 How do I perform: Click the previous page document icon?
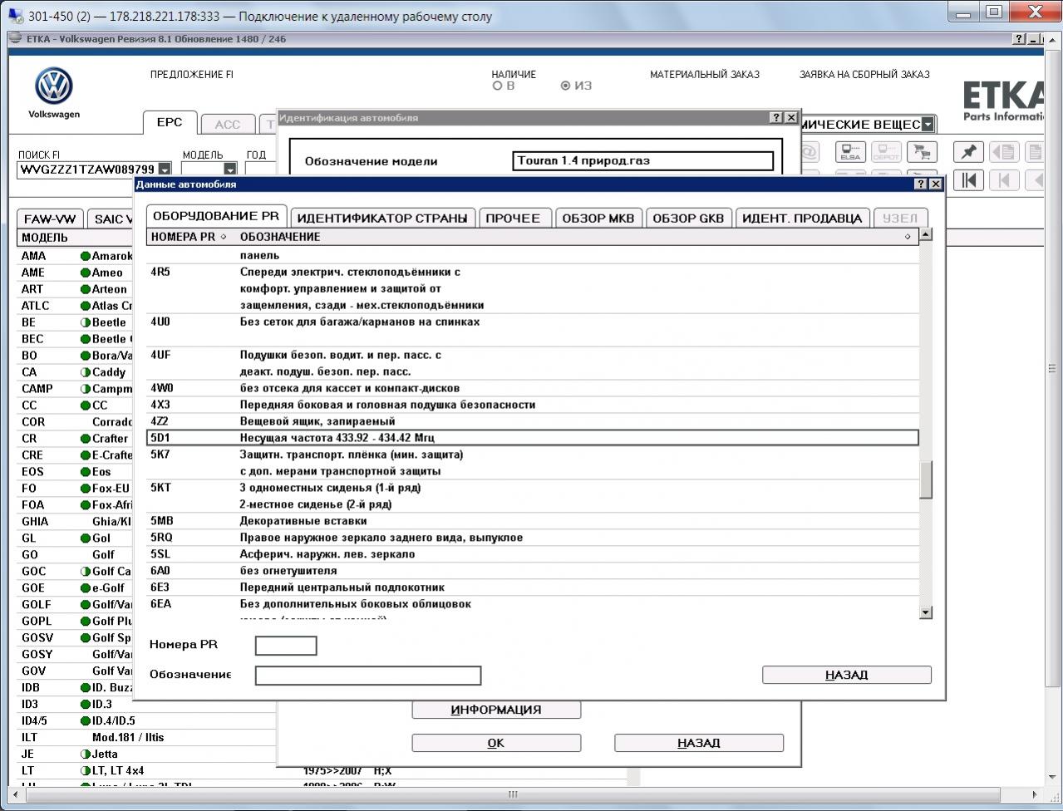click(1004, 152)
